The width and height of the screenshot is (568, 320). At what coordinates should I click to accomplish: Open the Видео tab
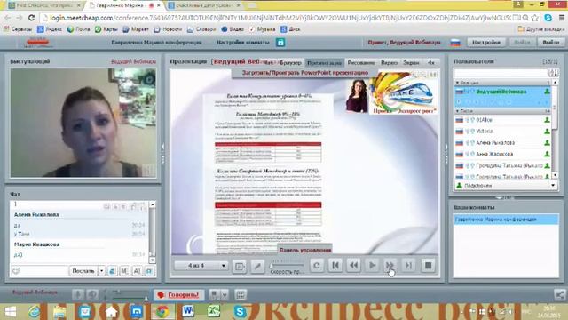pyautogui.click(x=389, y=63)
